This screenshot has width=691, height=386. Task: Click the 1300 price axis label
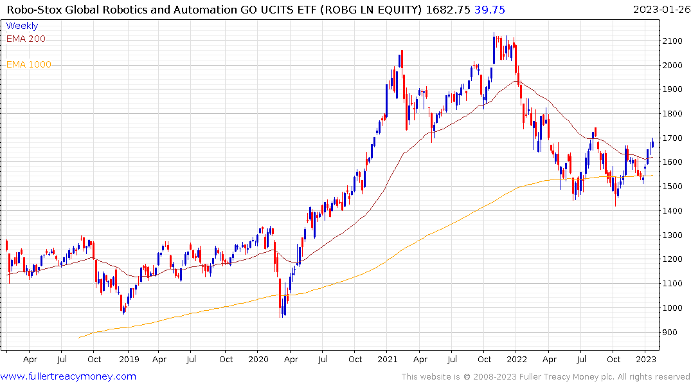coord(672,235)
